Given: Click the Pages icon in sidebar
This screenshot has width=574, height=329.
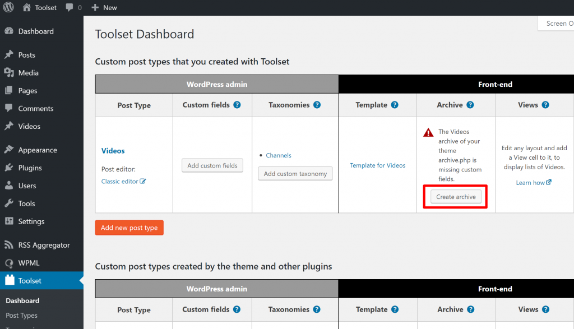Looking at the screenshot, I should (x=9, y=90).
